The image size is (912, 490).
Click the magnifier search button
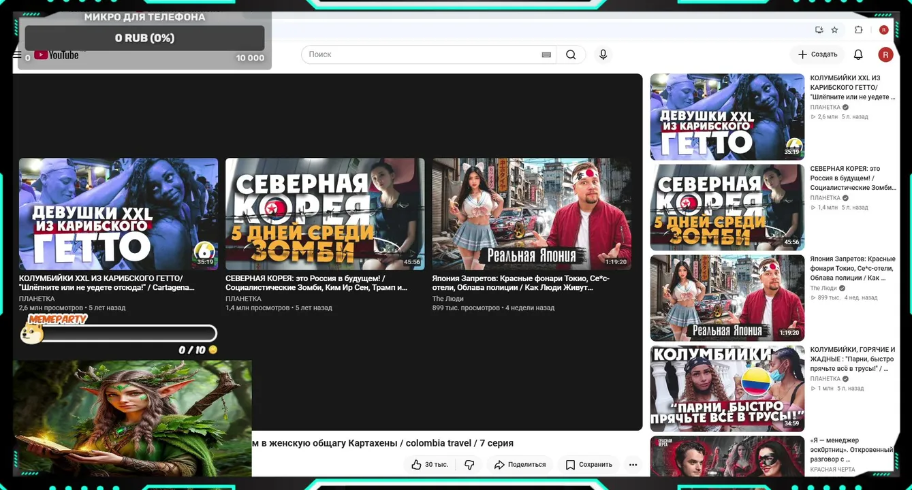571,54
